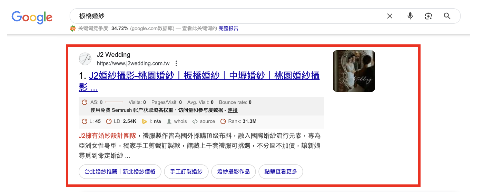Open the 婚紗攝影作品 sitelink chip

click(x=233, y=172)
